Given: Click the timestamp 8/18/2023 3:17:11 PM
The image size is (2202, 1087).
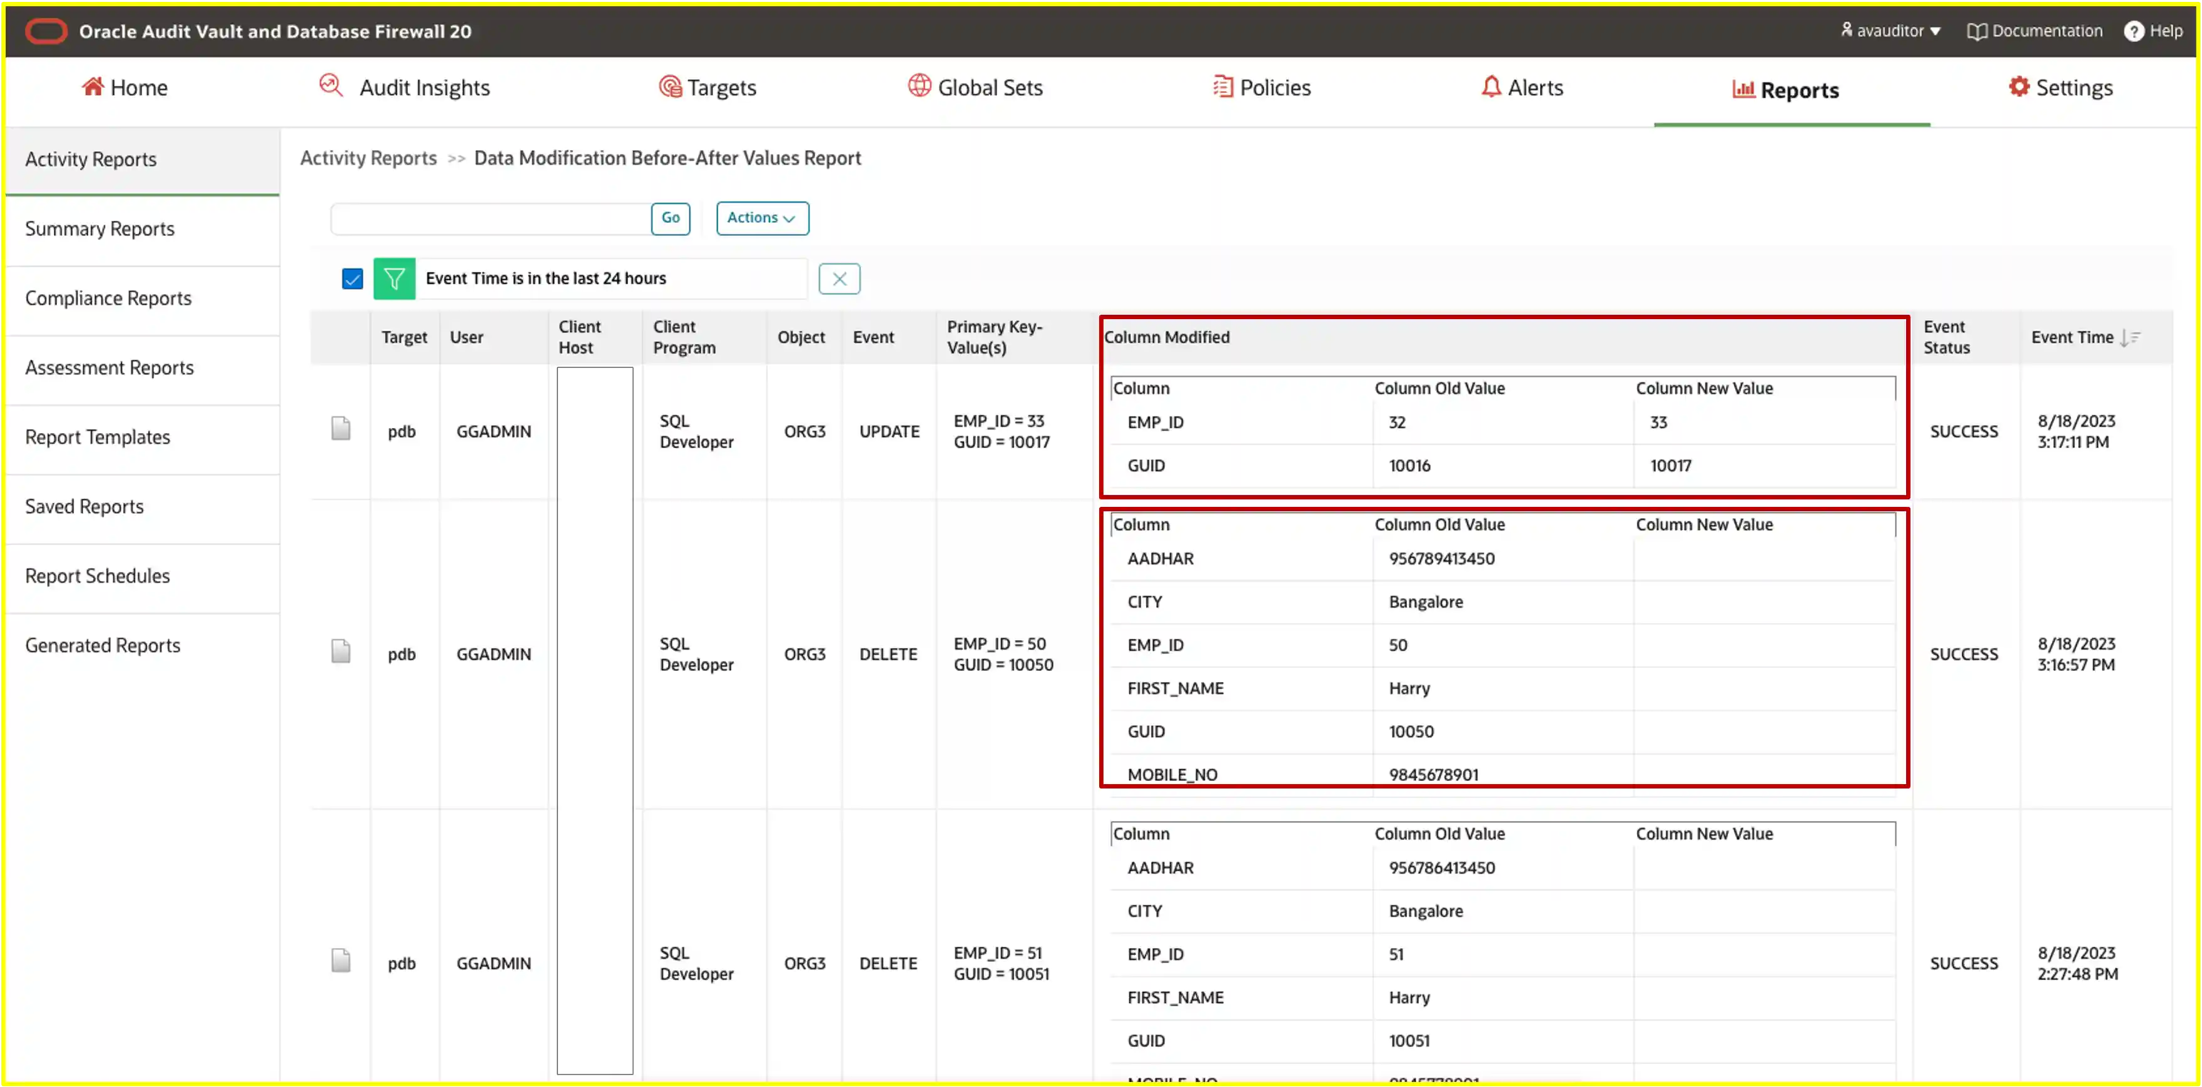Looking at the screenshot, I should pos(2076,431).
